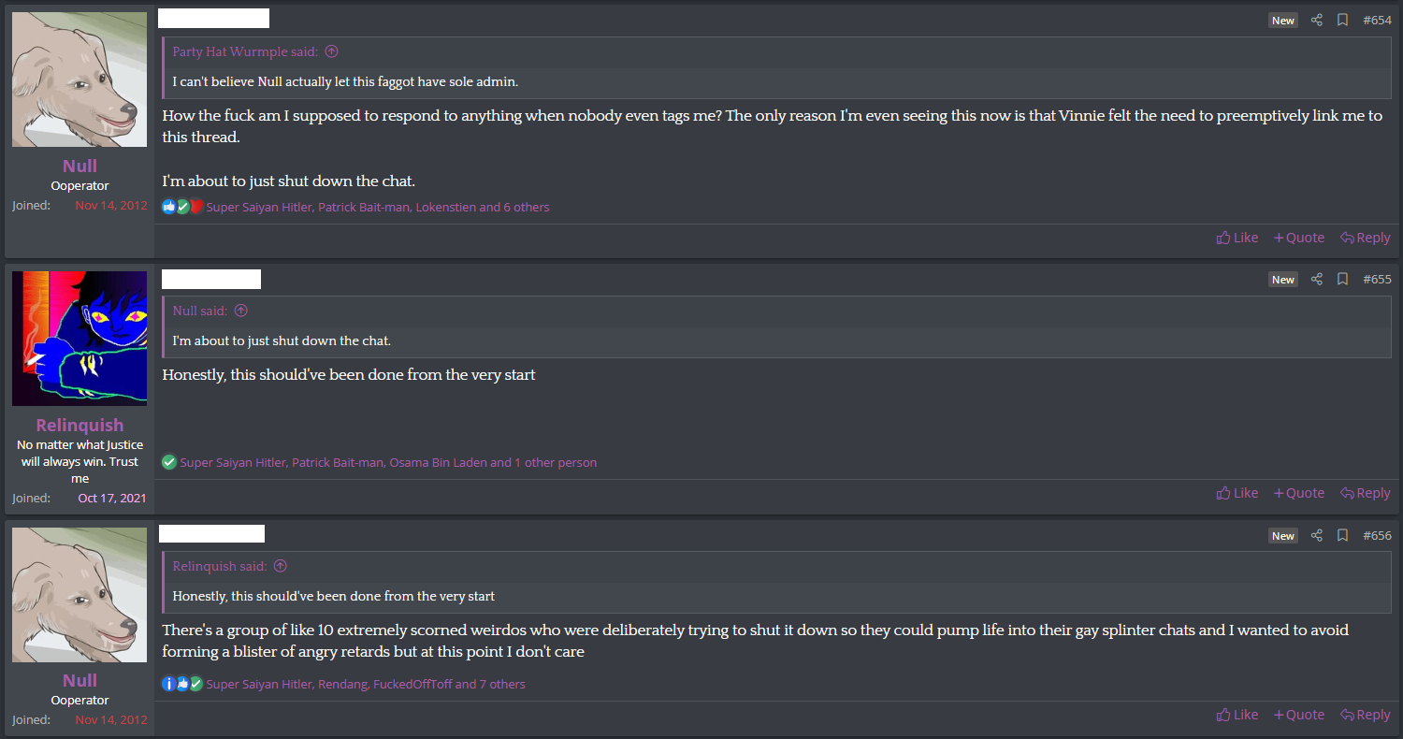Bookmark post #654

click(x=1342, y=20)
